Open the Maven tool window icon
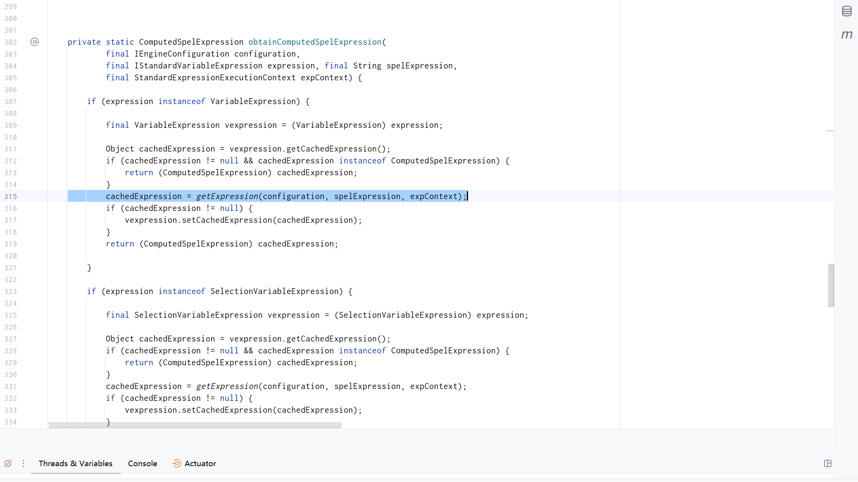858x482 pixels. click(x=847, y=35)
